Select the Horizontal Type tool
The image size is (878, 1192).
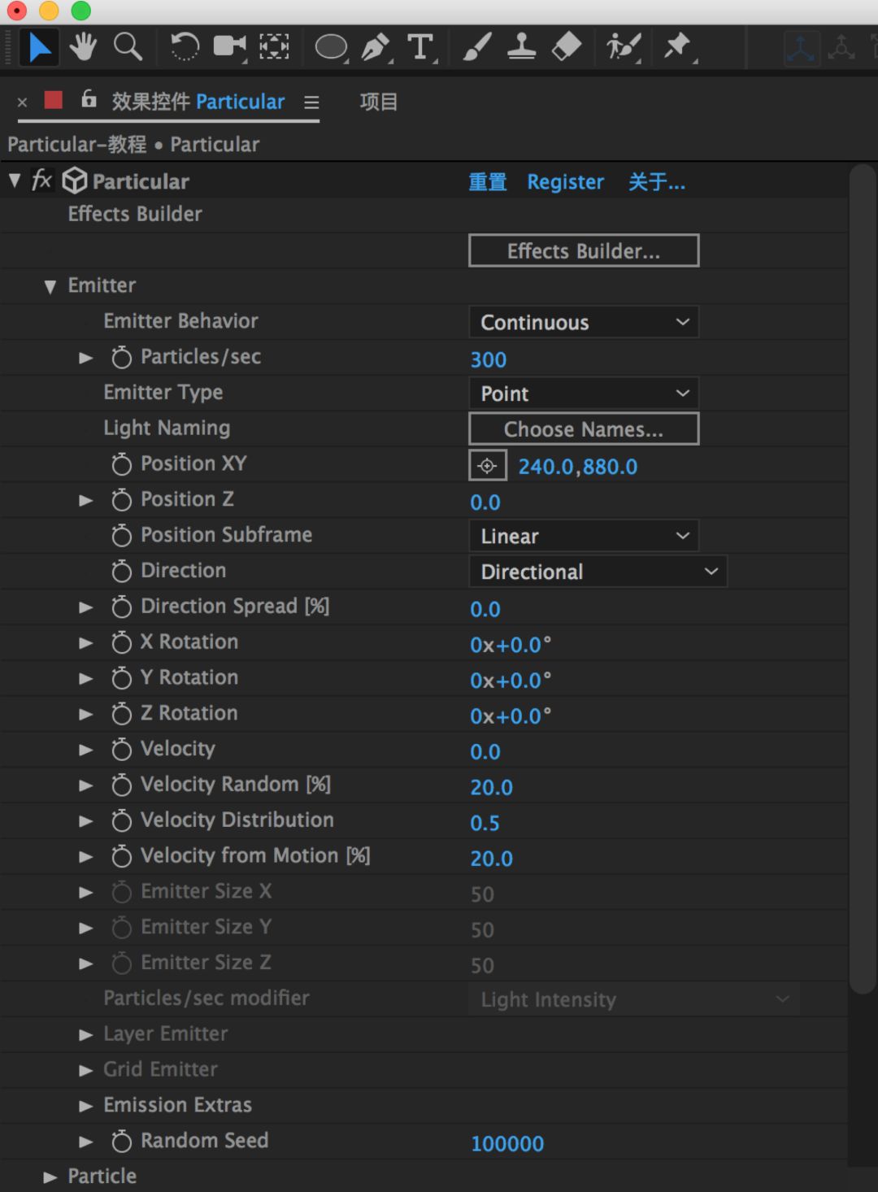coord(421,47)
